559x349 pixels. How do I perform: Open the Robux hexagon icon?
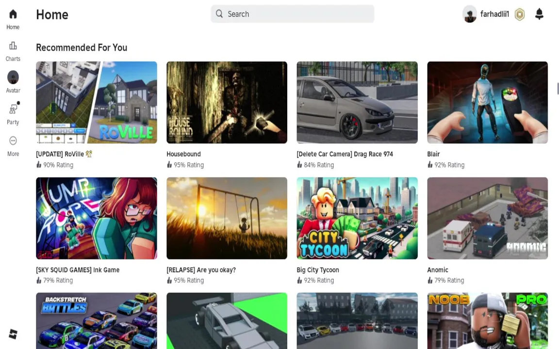[x=519, y=14]
